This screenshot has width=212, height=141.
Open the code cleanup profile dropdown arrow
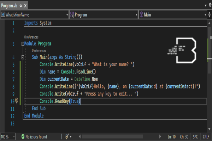pyautogui.click(x=71, y=137)
